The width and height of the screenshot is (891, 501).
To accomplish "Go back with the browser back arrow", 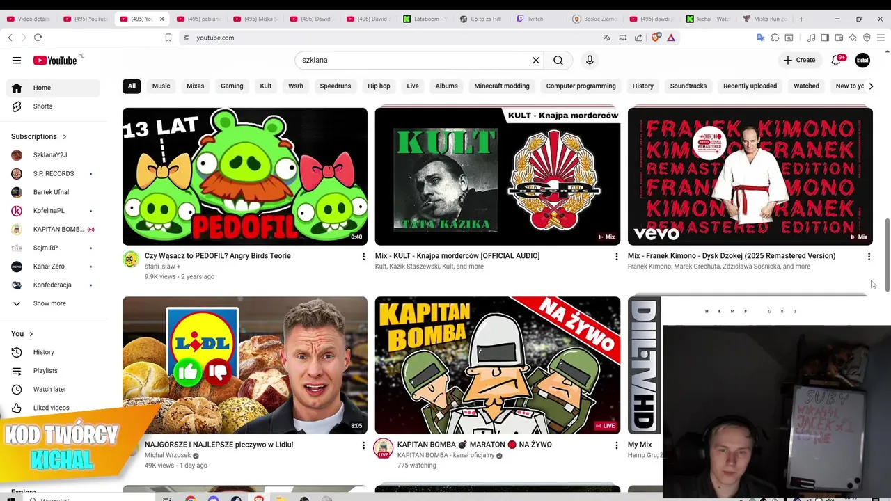I will (10, 38).
